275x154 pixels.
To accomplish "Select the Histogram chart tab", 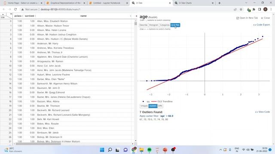I will [x=154, y=25].
